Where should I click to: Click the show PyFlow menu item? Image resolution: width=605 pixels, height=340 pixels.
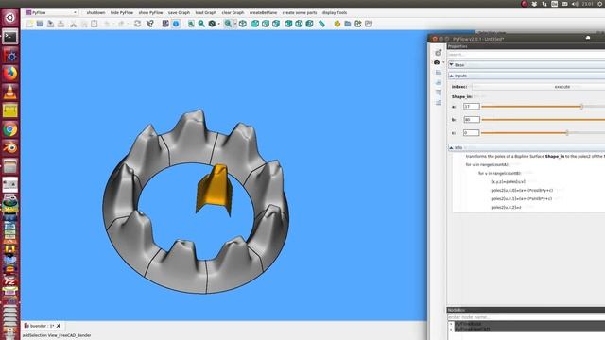tap(150, 12)
